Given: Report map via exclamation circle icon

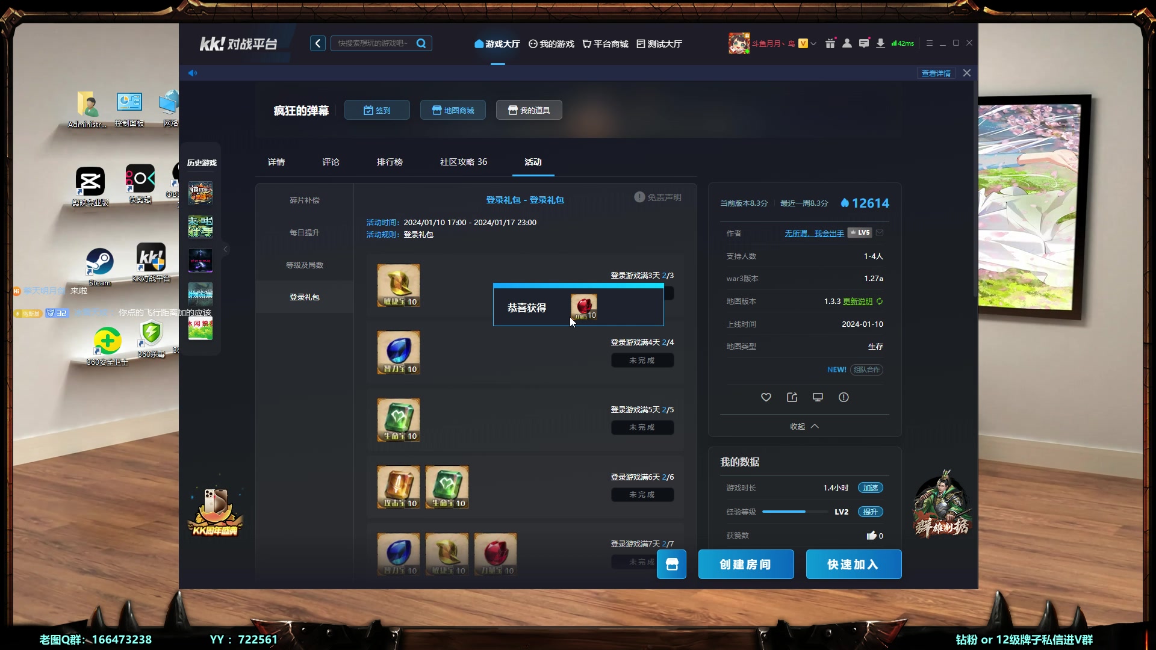Looking at the screenshot, I should [844, 397].
